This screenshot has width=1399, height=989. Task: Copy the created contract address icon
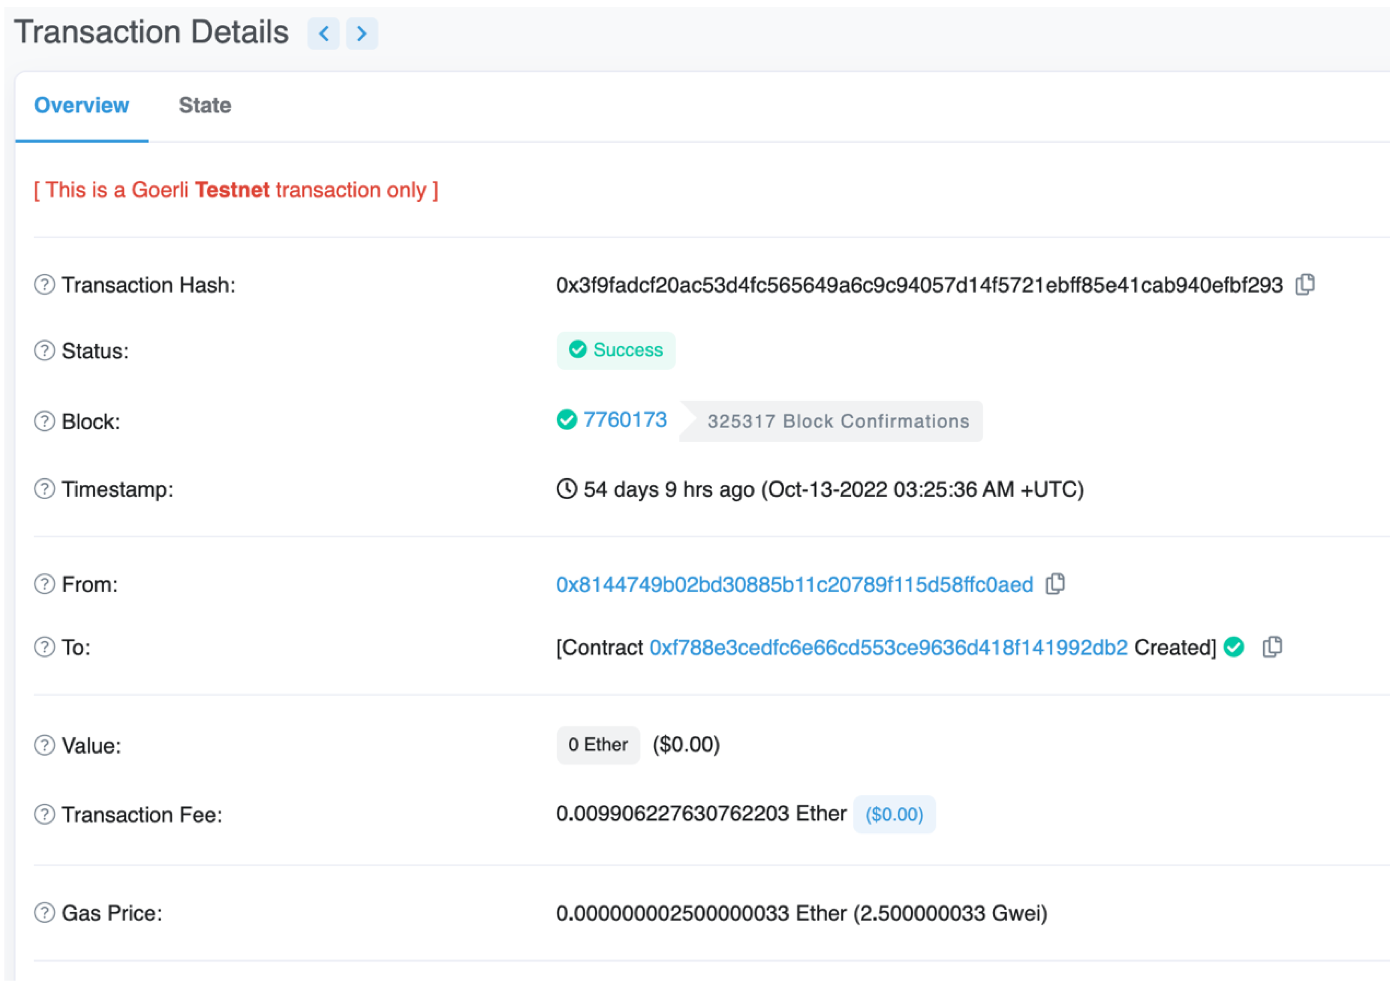1273,647
